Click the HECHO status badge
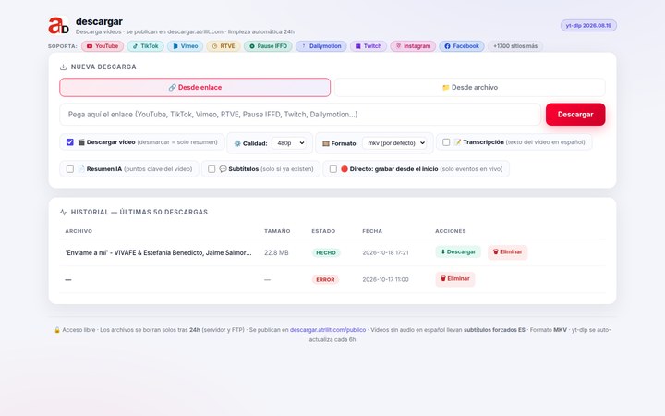Screen dimensions: 665x416 tap(326, 252)
